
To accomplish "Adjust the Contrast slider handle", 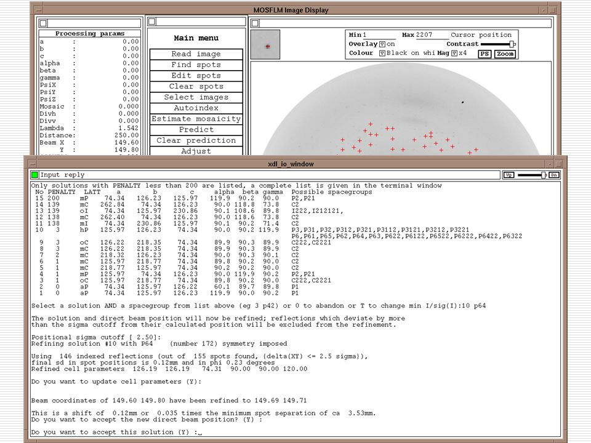I will tap(512, 44).
